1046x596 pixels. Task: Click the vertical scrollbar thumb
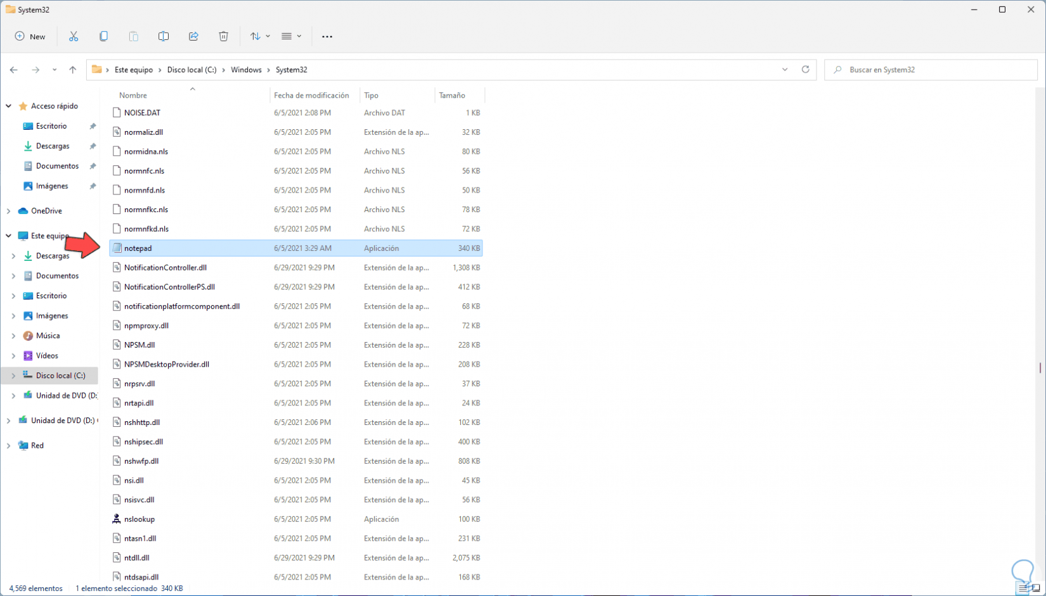tap(1040, 367)
